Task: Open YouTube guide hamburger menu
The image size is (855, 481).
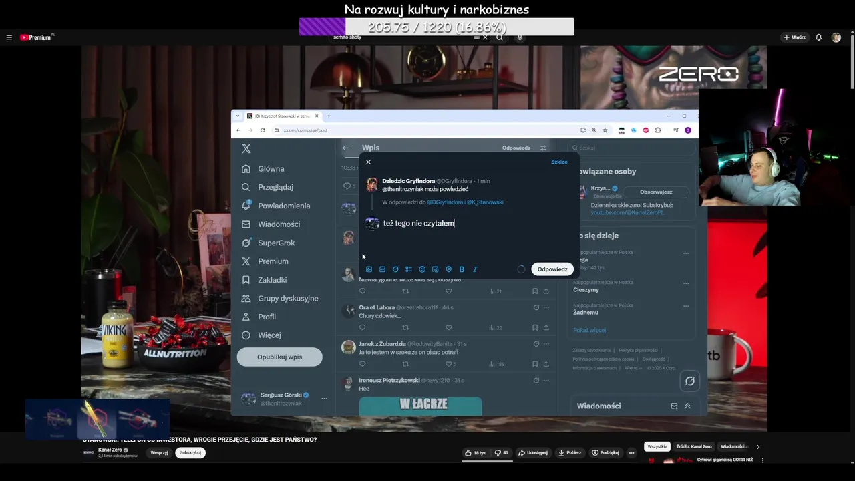Action: click(x=9, y=37)
